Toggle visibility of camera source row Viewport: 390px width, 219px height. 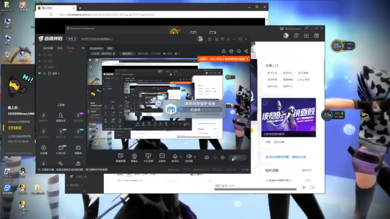coord(39,67)
